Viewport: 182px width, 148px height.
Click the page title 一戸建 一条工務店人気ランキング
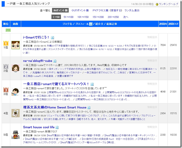pyautogui.click(x=28, y=4)
